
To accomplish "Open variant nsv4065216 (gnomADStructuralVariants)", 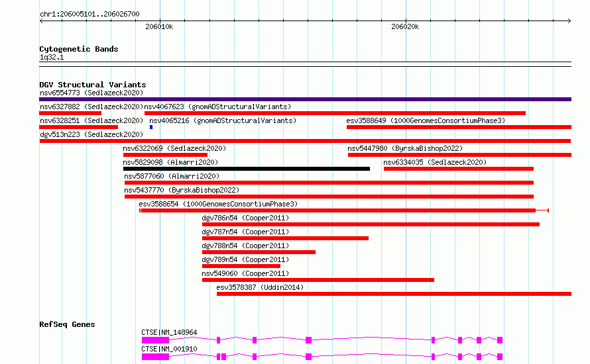I will (x=223, y=120).
